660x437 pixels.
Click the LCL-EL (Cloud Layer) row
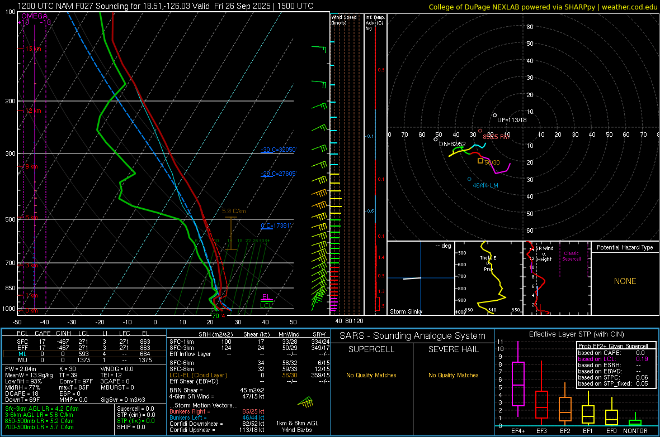[x=249, y=375]
